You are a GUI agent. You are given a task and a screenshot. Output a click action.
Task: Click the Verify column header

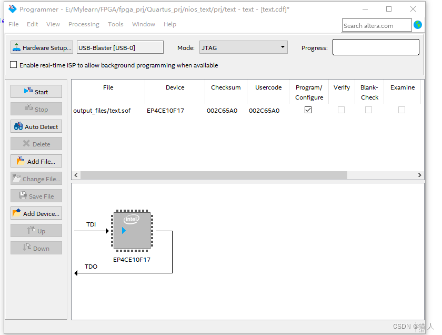point(341,87)
